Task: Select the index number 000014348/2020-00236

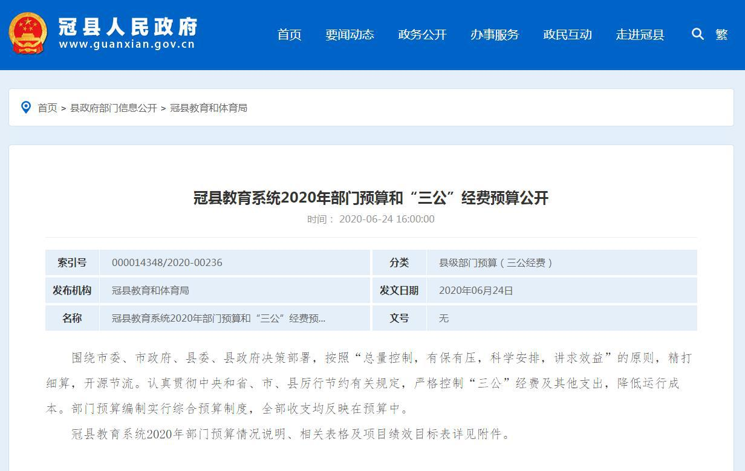Action: pyautogui.click(x=167, y=263)
